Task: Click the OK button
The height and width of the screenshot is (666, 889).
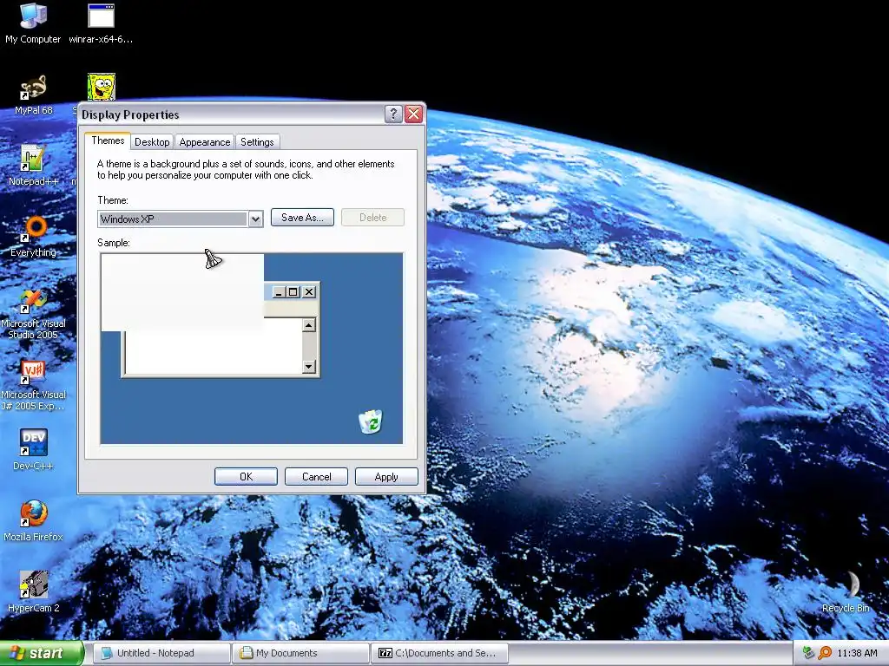Action: pos(246,477)
